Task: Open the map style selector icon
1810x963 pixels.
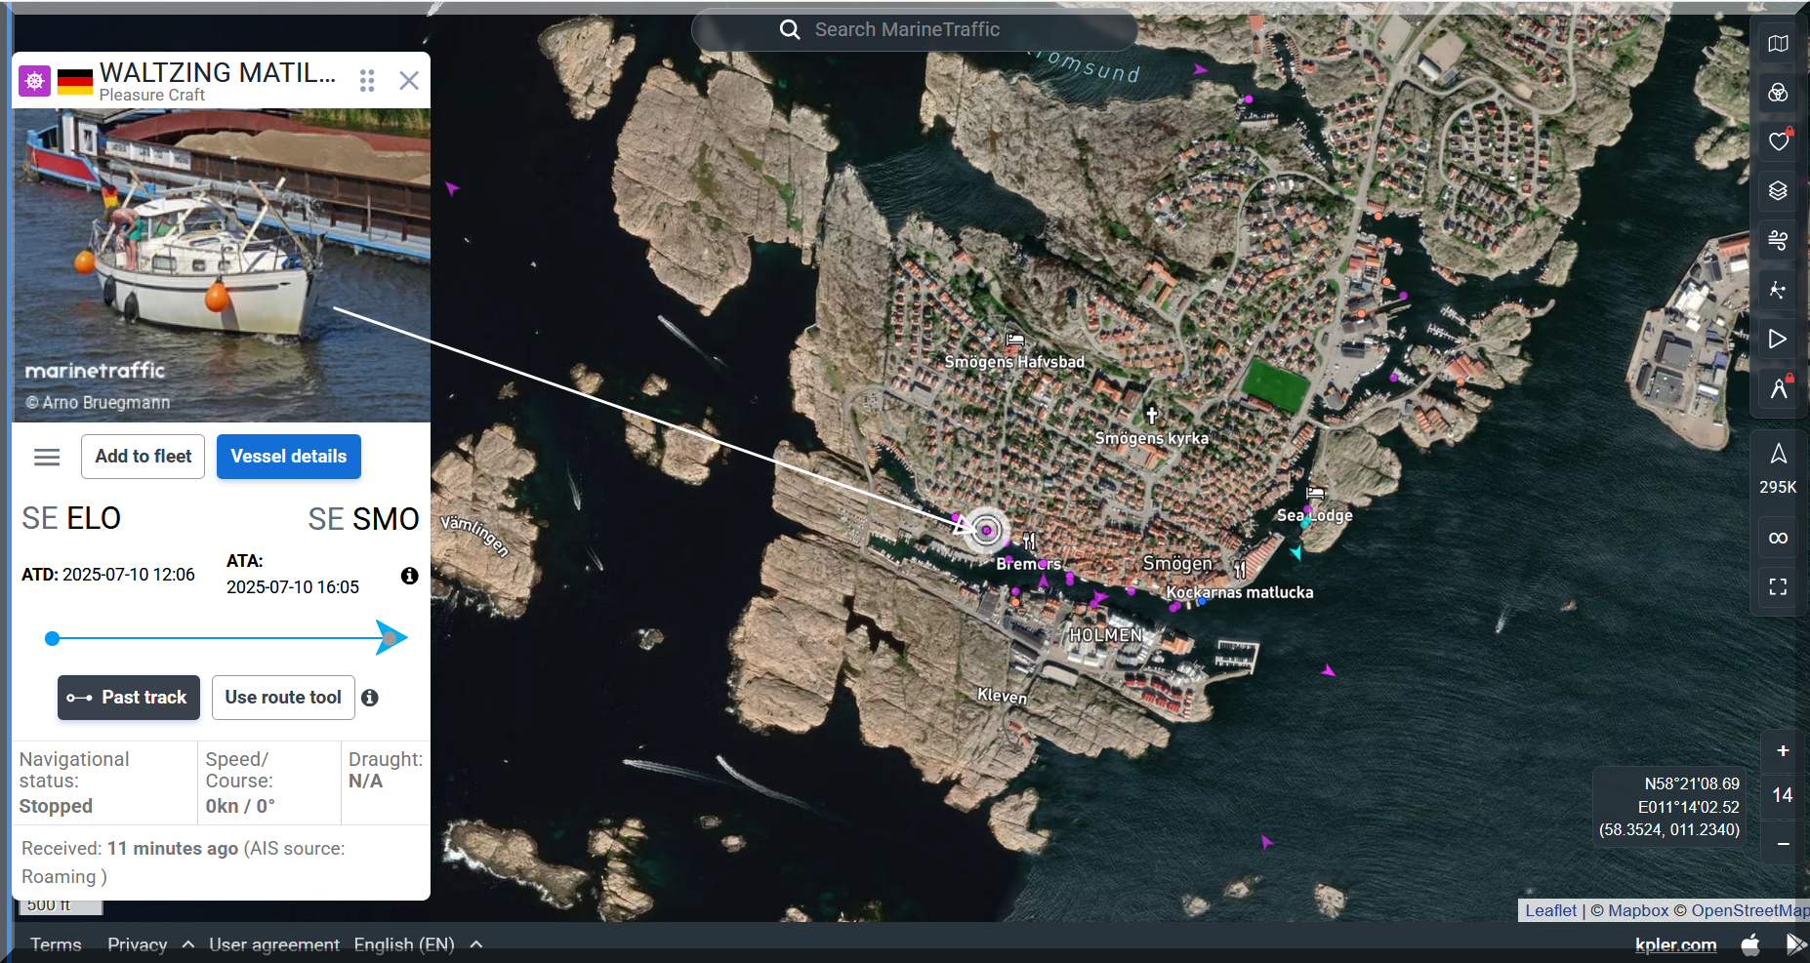Action: click(x=1778, y=44)
